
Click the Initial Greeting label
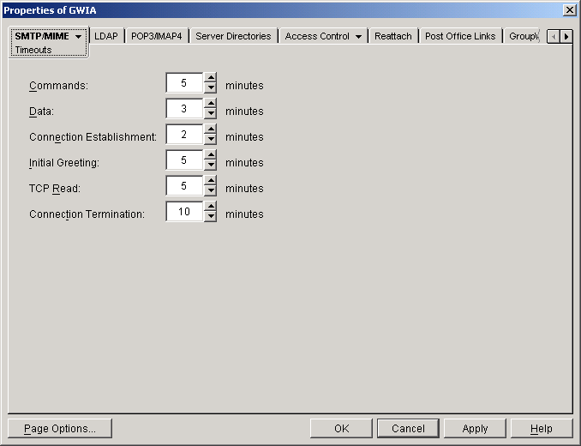[64, 162]
